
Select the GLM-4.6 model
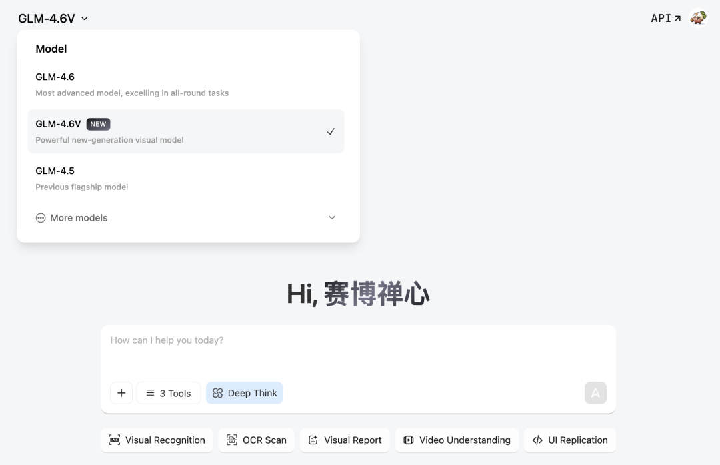tap(186, 85)
